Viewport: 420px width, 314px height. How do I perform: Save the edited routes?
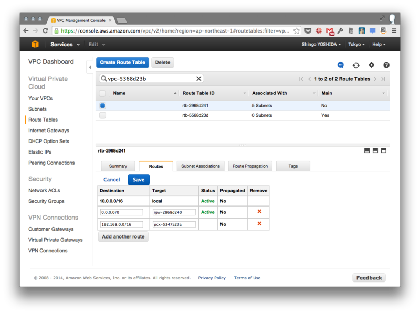(x=139, y=179)
